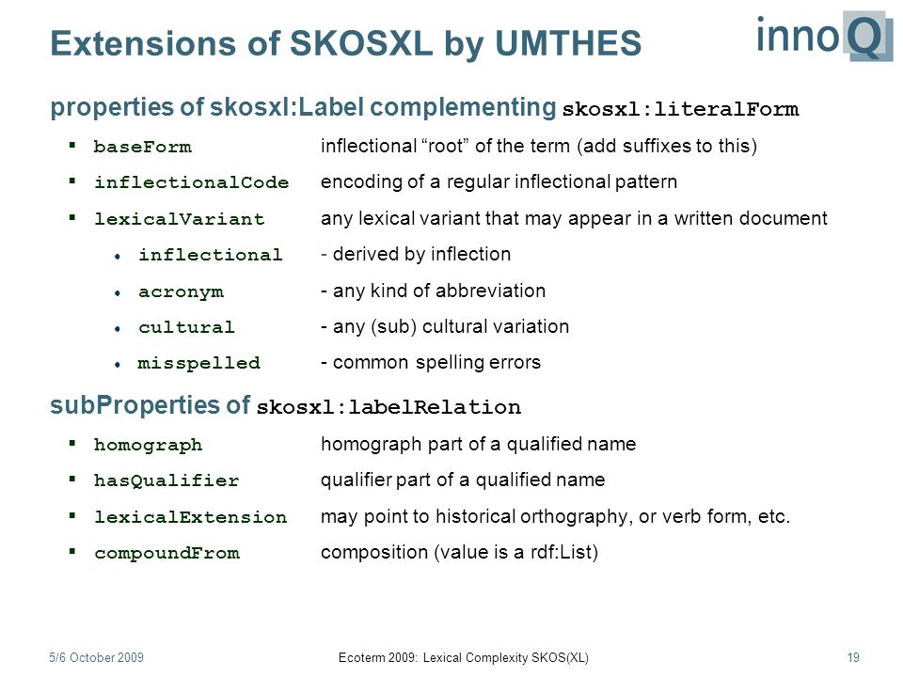Click the description 'common spelling errors'

(x=436, y=363)
